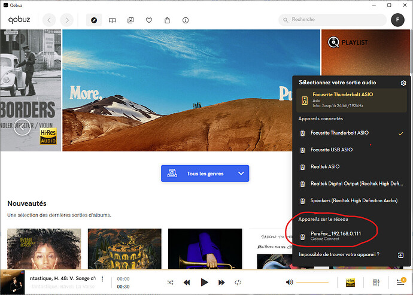Open the Borders album banner
Image resolution: width=413 pixels, height=295 pixels.
point(31,90)
